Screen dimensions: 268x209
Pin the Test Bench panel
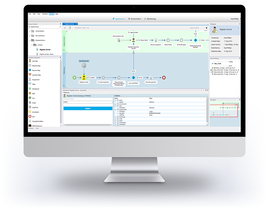pyautogui.click(x=206, y=90)
